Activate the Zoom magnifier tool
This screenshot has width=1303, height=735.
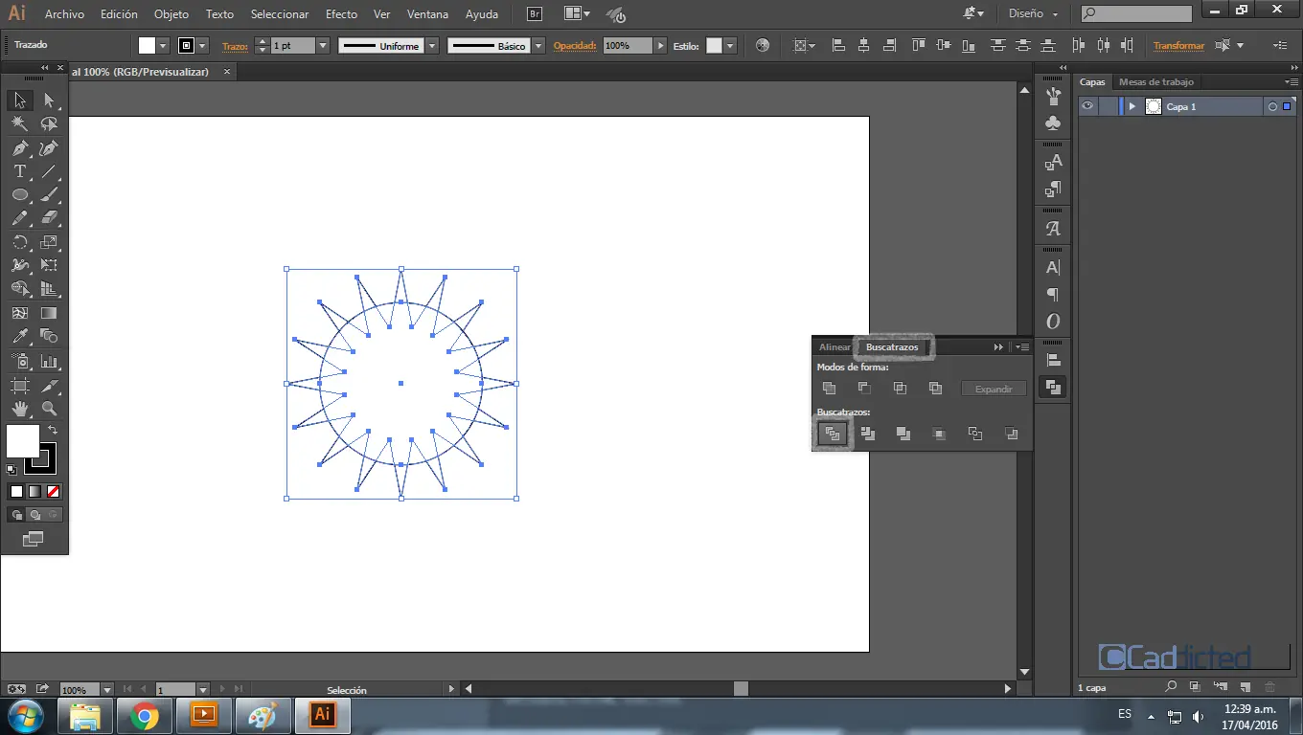(49, 409)
